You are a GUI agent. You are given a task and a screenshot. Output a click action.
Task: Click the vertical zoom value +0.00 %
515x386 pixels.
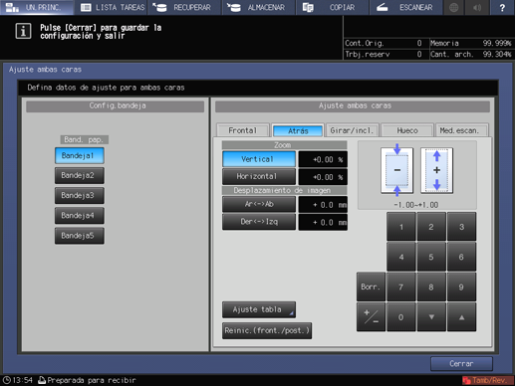point(323,159)
